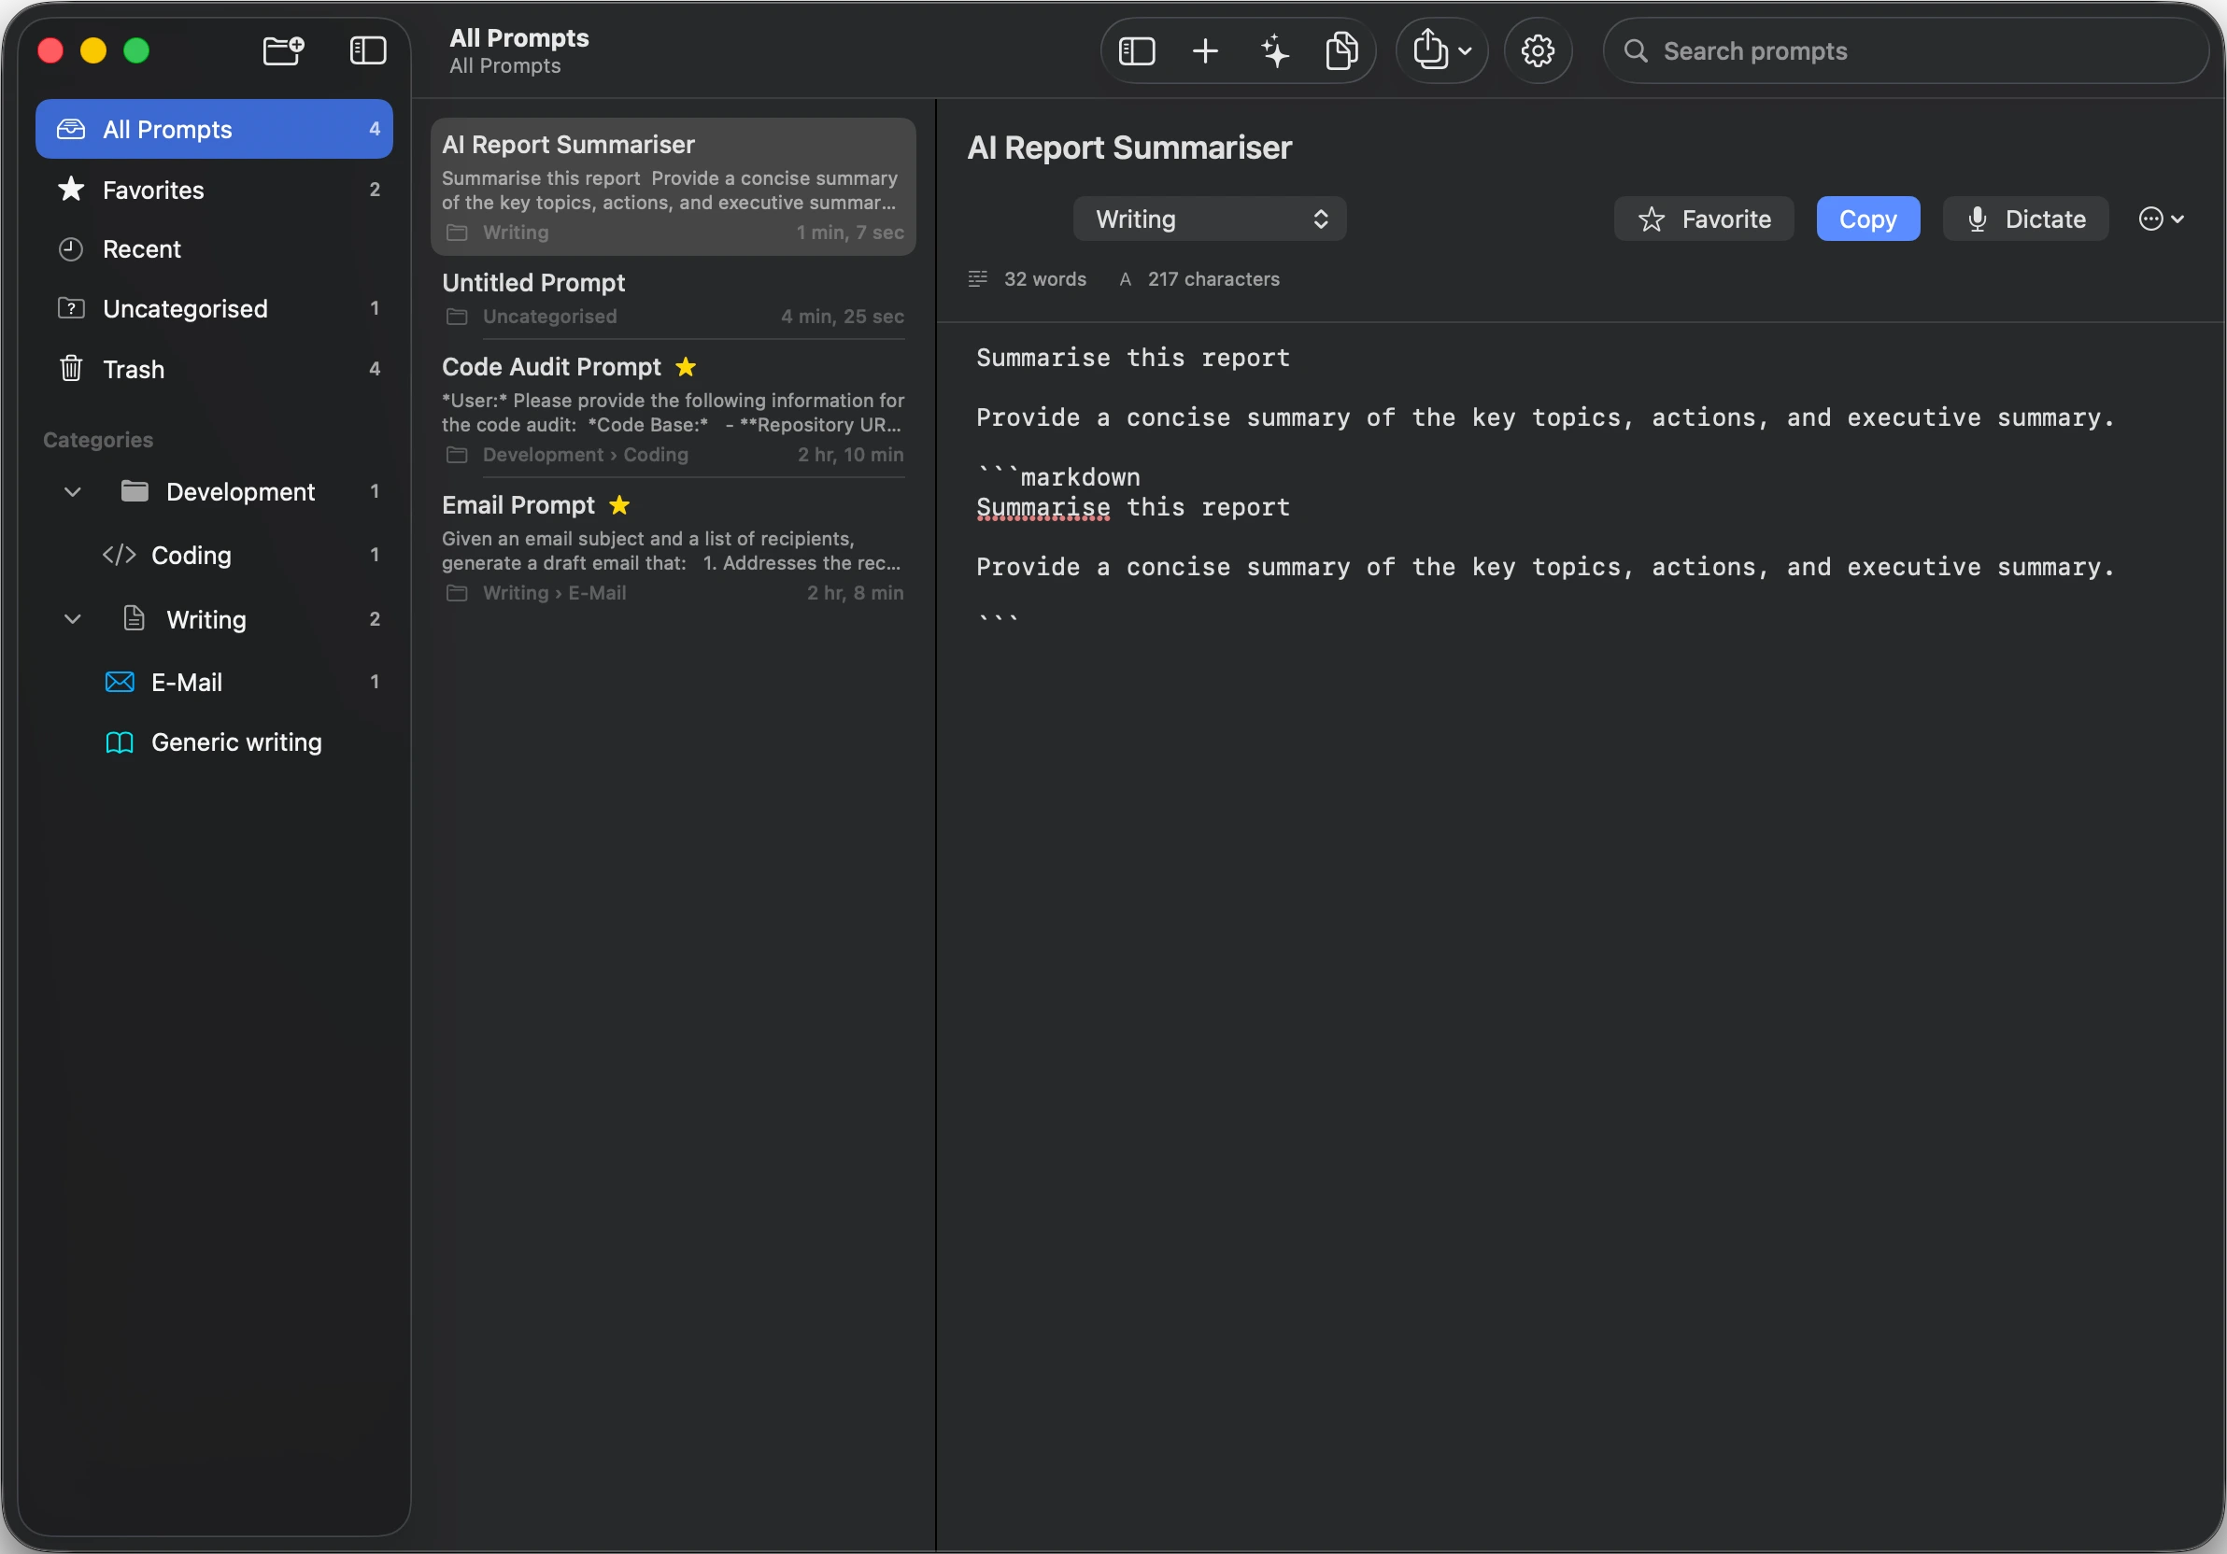Select the E-Mail subcategory

click(214, 682)
